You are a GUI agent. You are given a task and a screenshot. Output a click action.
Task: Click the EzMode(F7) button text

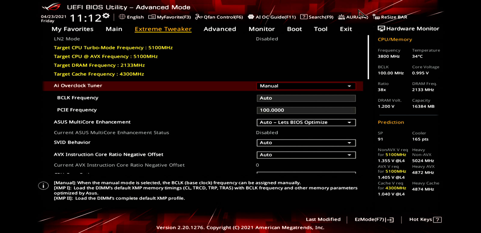(x=369, y=219)
